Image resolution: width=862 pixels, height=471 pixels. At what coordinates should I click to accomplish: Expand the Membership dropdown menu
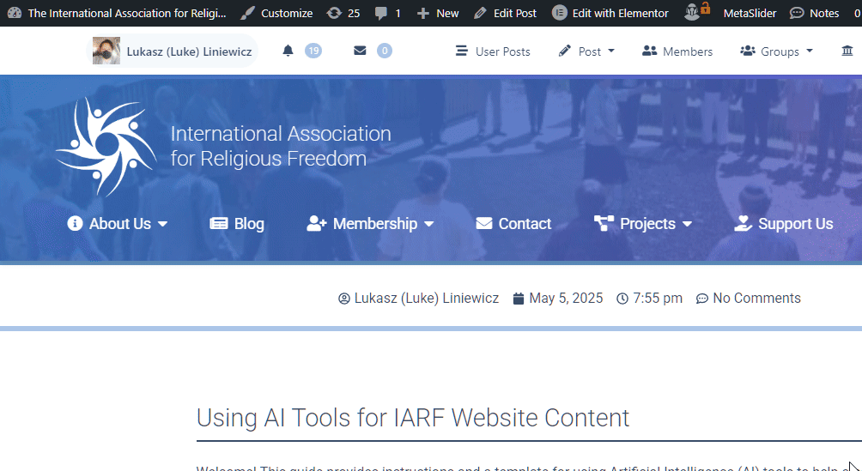[x=370, y=224]
